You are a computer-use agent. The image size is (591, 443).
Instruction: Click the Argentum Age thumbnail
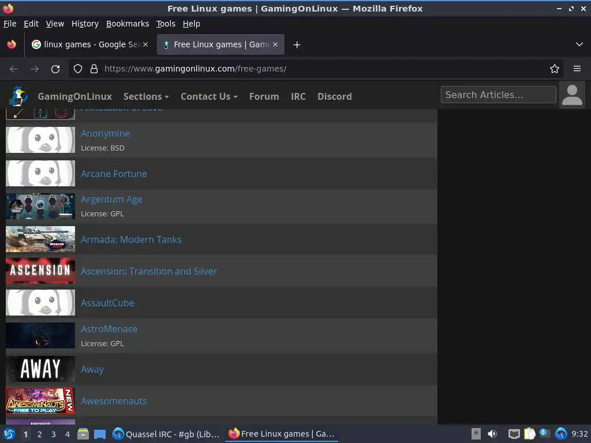(x=40, y=206)
